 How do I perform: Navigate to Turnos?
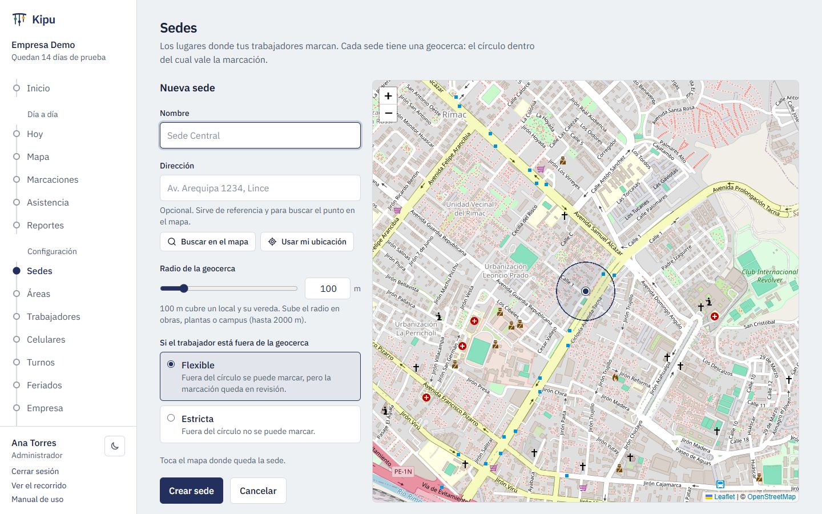[x=41, y=362]
